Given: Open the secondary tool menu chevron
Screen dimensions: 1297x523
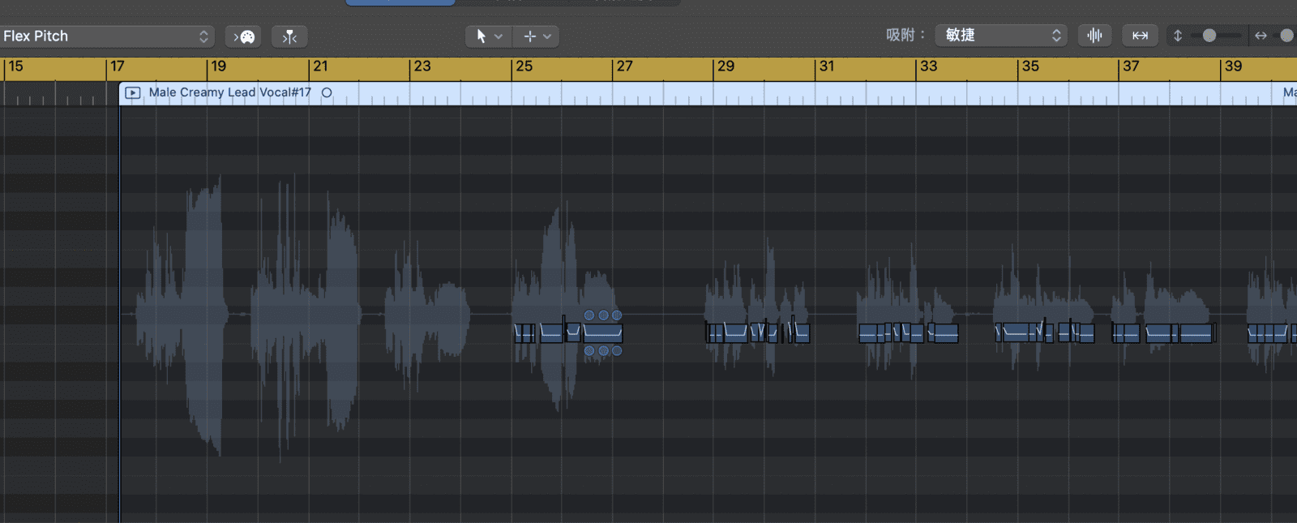Looking at the screenshot, I should (x=547, y=36).
